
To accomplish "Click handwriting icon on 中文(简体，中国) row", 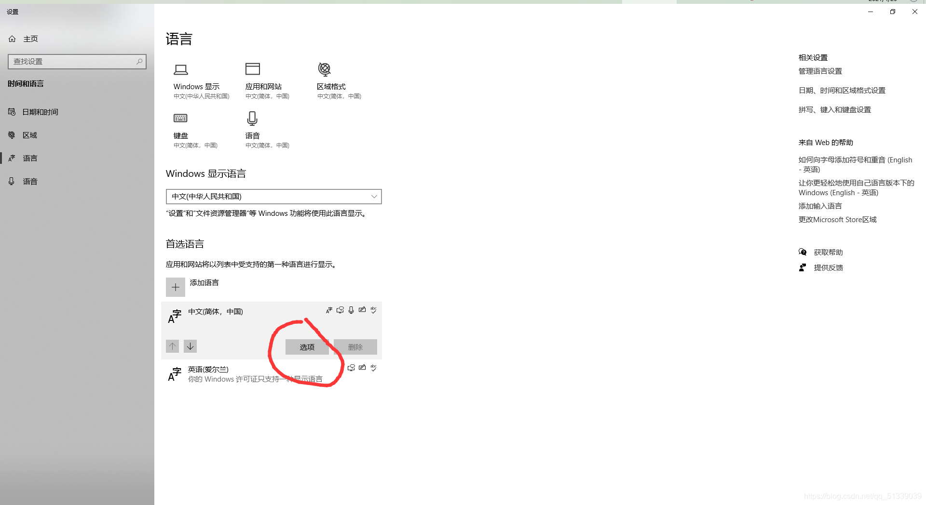I will pyautogui.click(x=362, y=310).
